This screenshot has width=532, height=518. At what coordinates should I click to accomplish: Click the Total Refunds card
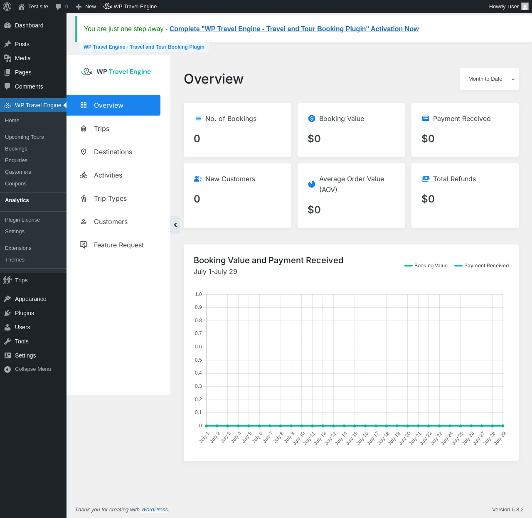[465, 195]
